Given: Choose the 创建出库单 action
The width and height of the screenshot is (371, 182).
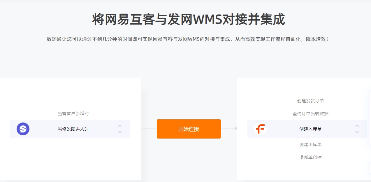Looking at the screenshot, I should (310, 145).
